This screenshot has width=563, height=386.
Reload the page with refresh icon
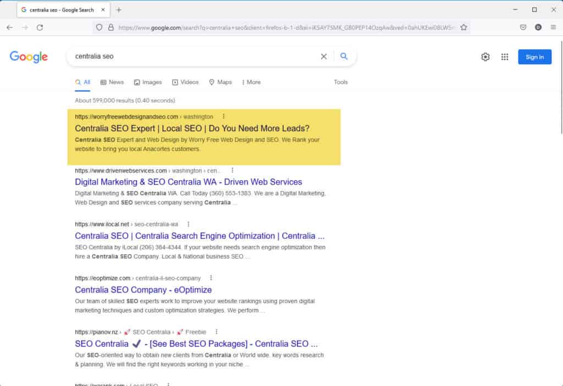tap(40, 27)
